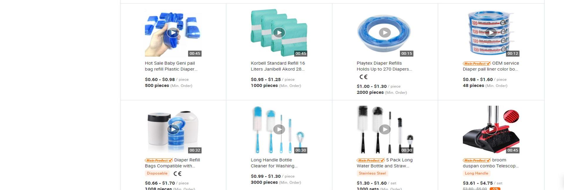Open Hot Sale Baby Geni pail product title
The image size is (564, 190).
171,66
